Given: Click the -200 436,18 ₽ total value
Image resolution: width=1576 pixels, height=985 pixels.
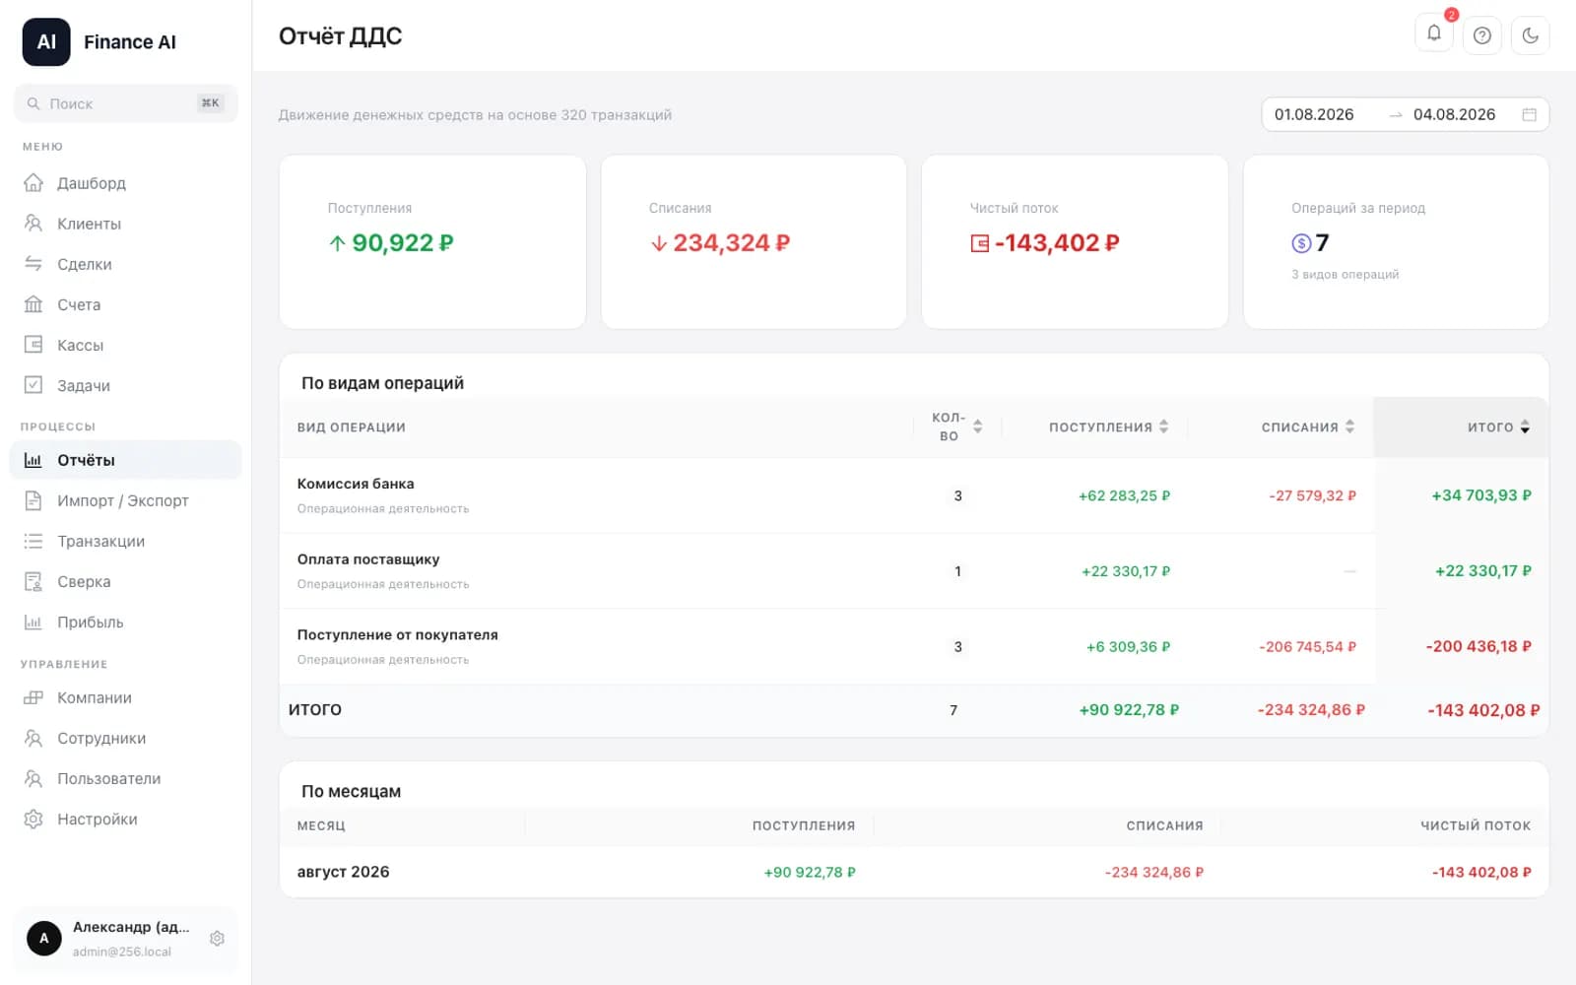Looking at the screenshot, I should tap(1478, 646).
